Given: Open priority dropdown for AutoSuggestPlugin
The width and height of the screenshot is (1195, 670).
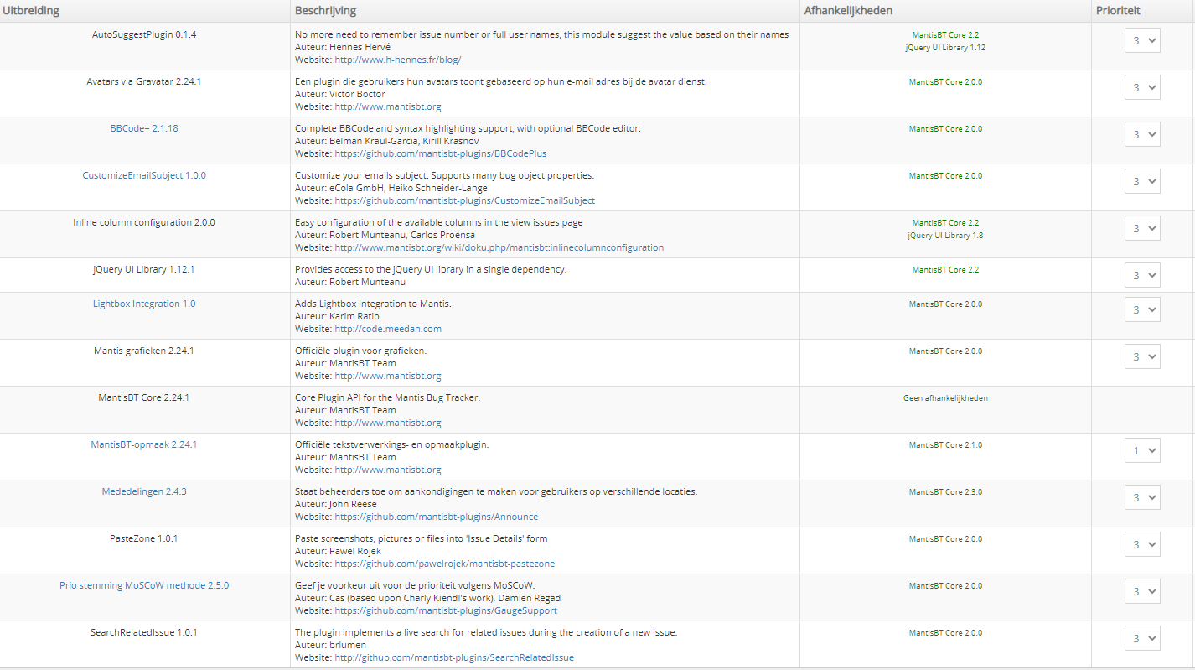Looking at the screenshot, I should (1142, 39).
